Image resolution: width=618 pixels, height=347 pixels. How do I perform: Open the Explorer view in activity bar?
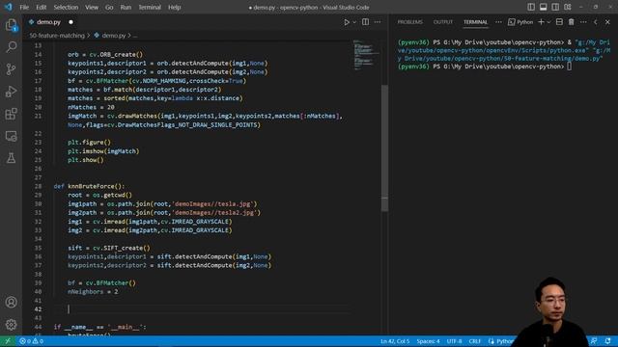point(11,25)
